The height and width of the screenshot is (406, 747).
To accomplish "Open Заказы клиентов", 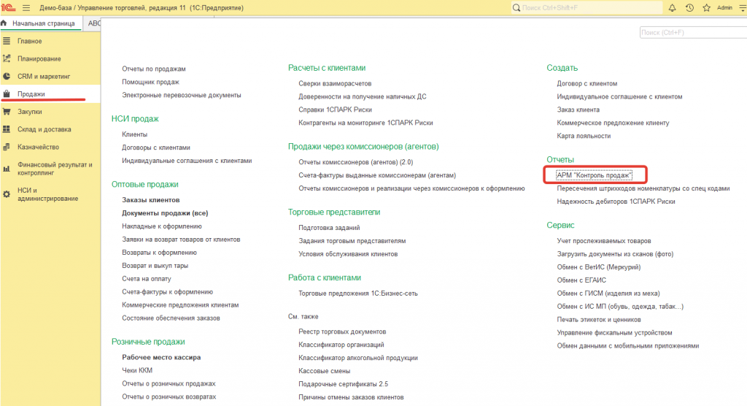I will [150, 200].
